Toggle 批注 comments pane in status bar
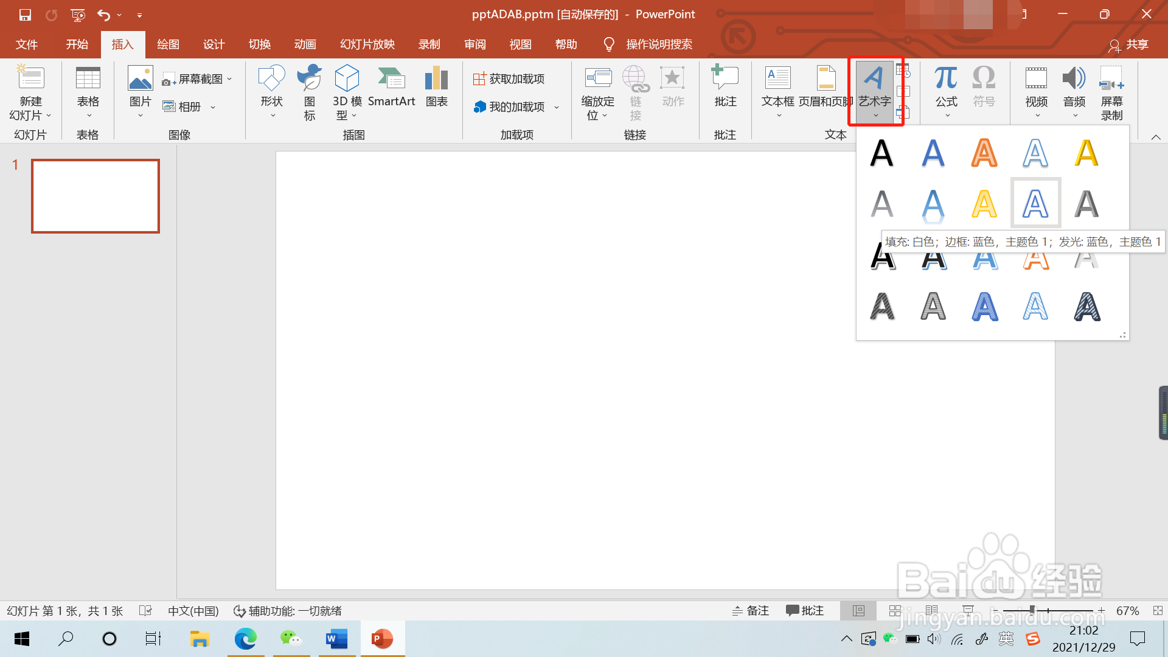This screenshot has width=1168, height=657. click(x=804, y=611)
